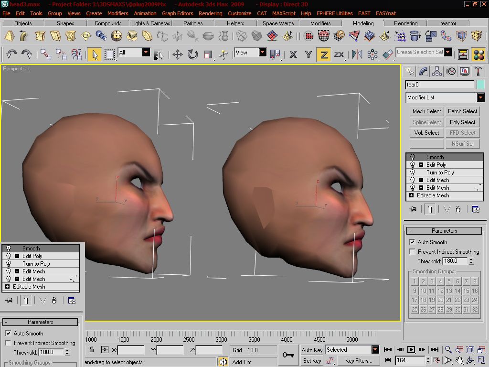Click the Auto Key button
489x367 pixels.
(312, 350)
